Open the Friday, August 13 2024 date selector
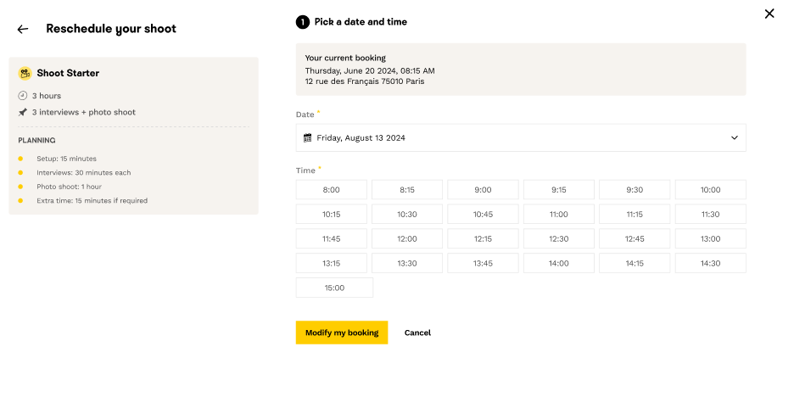The image size is (794, 397). coord(520,137)
